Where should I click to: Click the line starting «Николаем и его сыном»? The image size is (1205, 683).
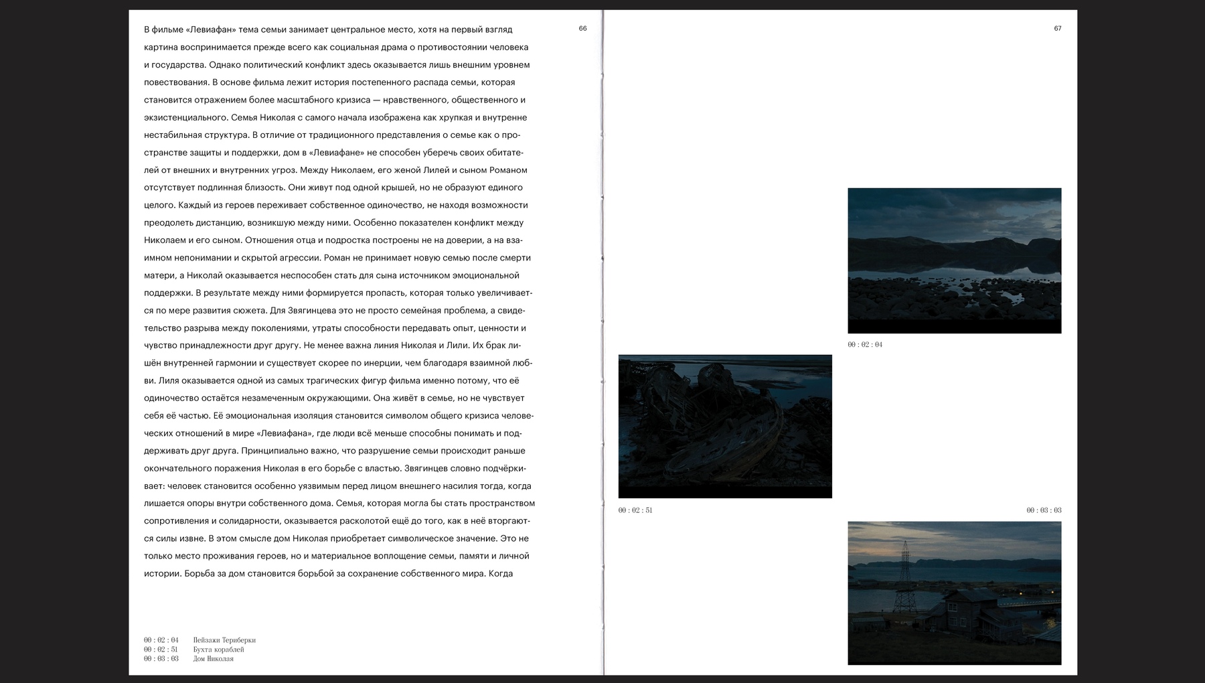click(333, 240)
